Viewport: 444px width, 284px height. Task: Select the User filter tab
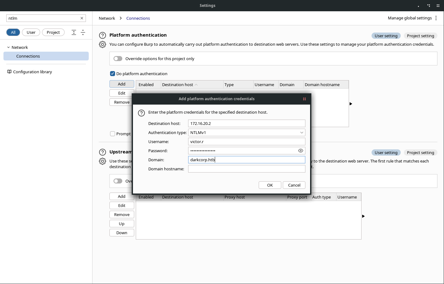tap(31, 32)
